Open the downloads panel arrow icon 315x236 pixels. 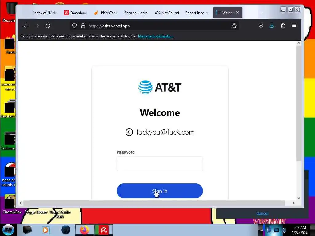[x=272, y=26]
